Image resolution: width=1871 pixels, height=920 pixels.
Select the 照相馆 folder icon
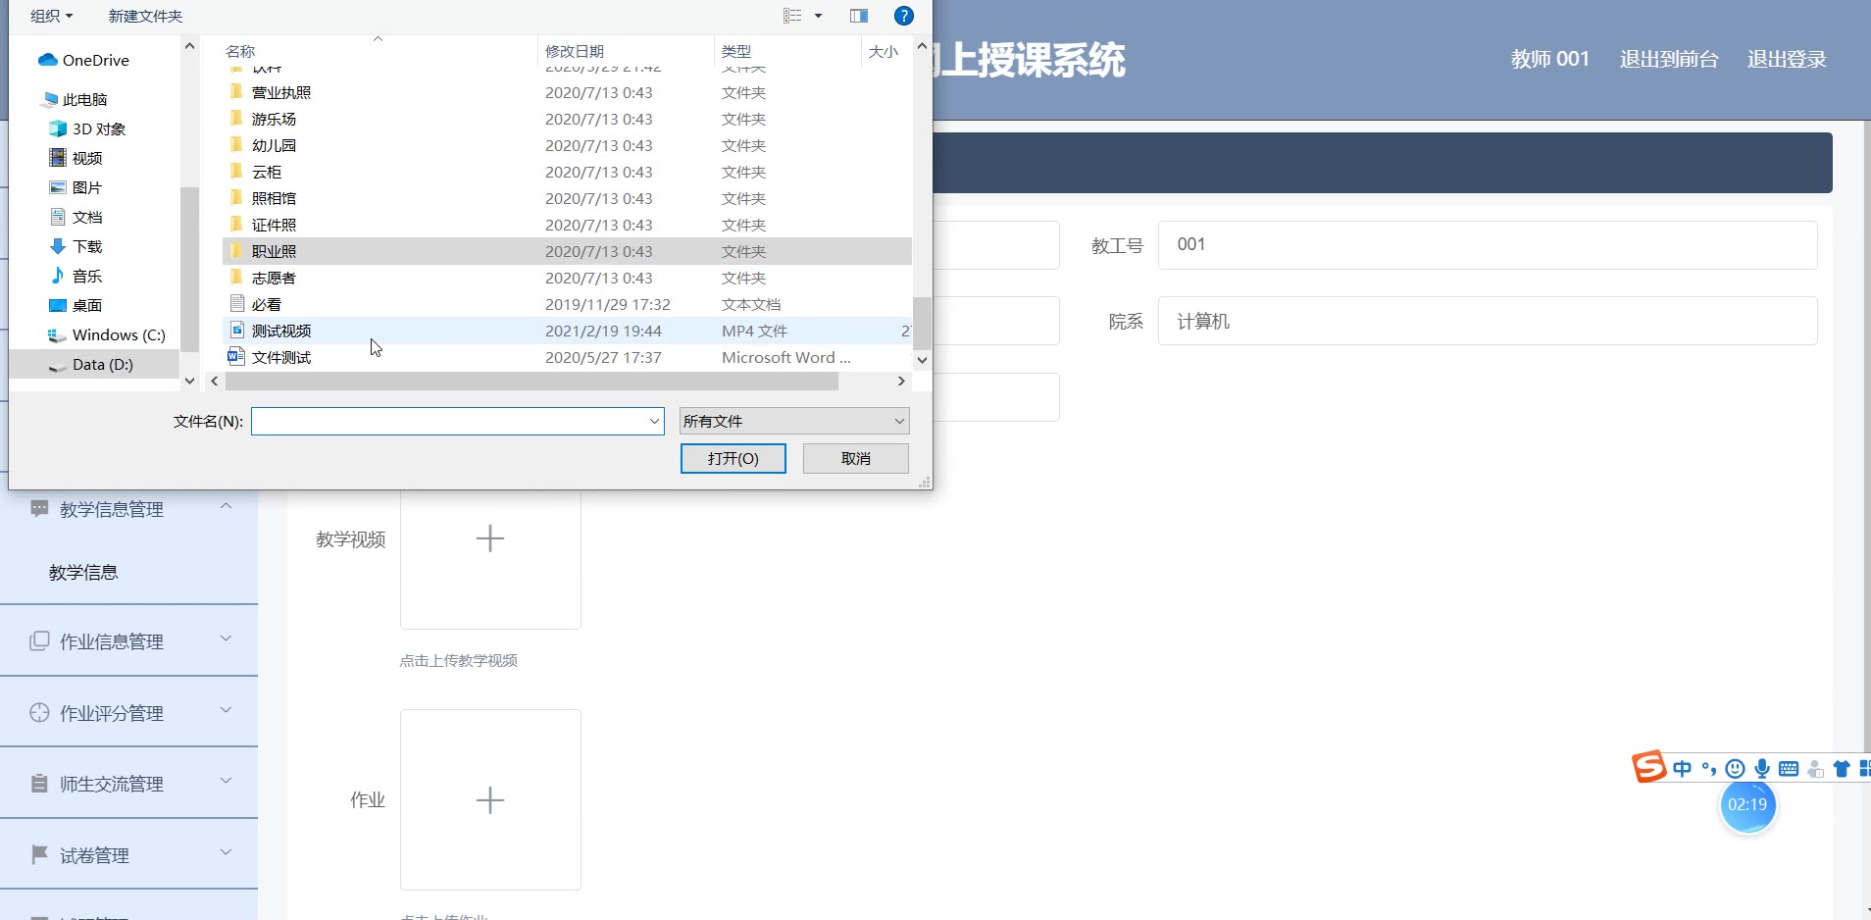[236, 198]
